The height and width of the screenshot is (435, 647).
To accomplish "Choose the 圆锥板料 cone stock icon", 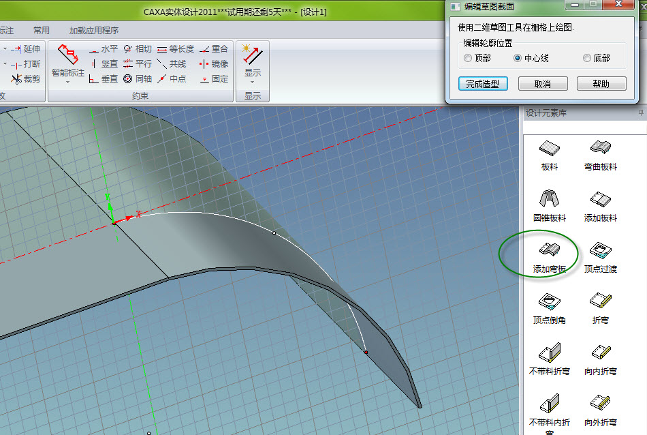I will tap(549, 198).
